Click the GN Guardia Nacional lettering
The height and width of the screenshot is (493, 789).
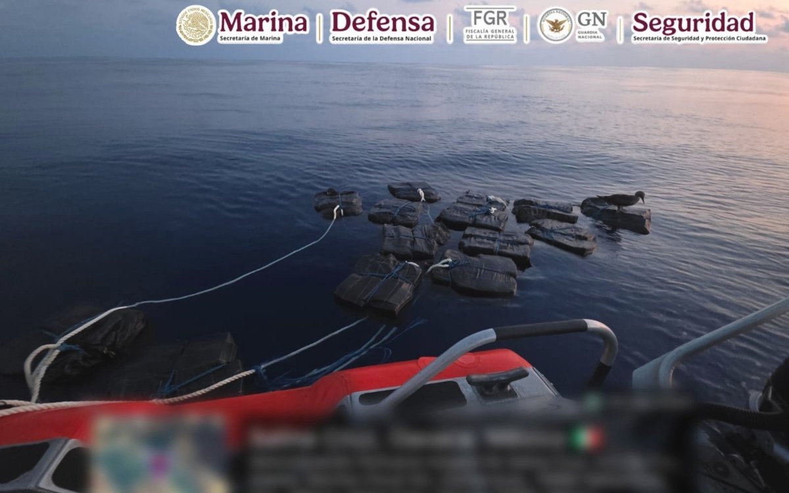592,25
